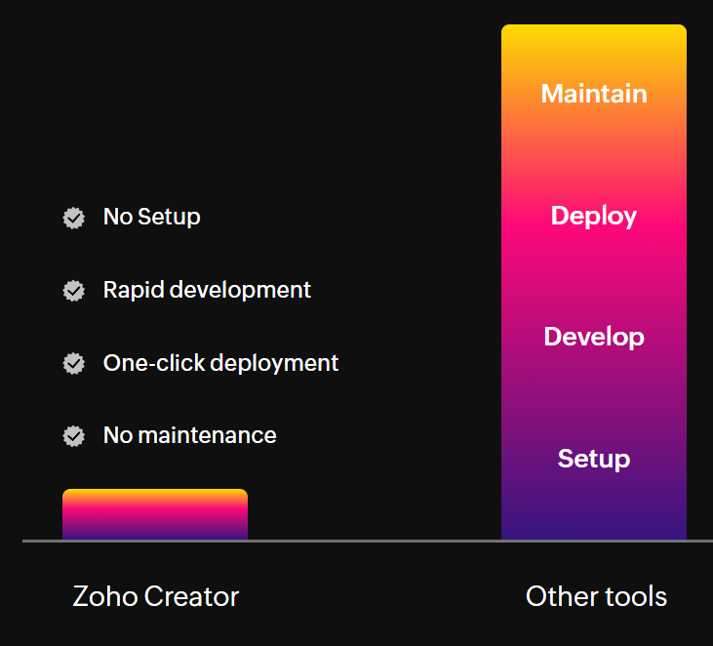
Task: Click the "Maintain" label in the tall bar
Action: click(594, 94)
